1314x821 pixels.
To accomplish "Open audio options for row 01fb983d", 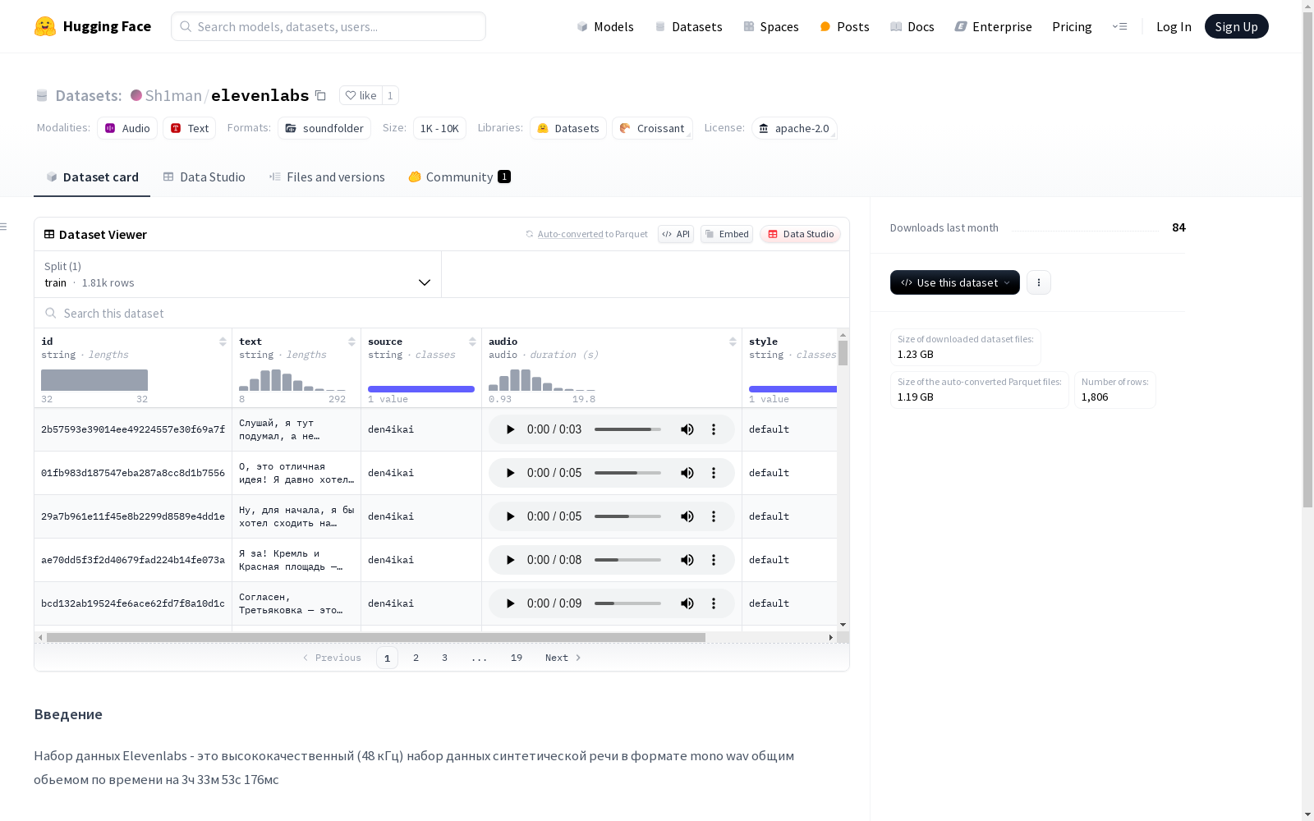I will 714,473.
